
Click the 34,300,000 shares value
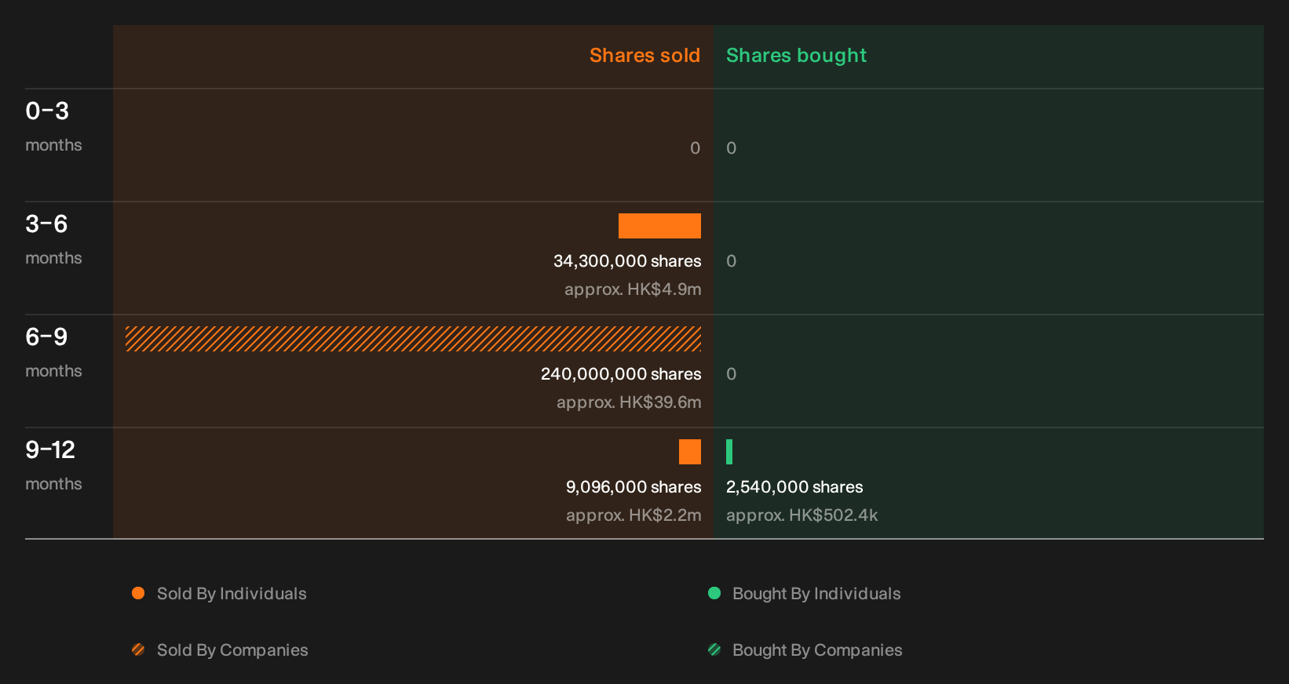click(x=627, y=261)
